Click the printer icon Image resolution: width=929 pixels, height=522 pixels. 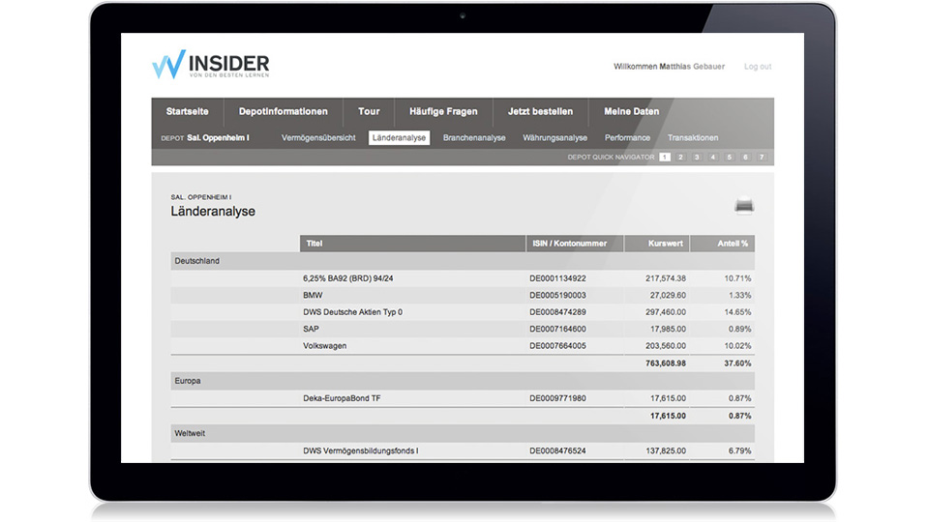click(744, 206)
